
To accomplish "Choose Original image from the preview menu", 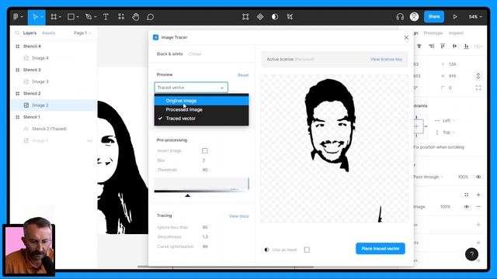I will coord(202,101).
